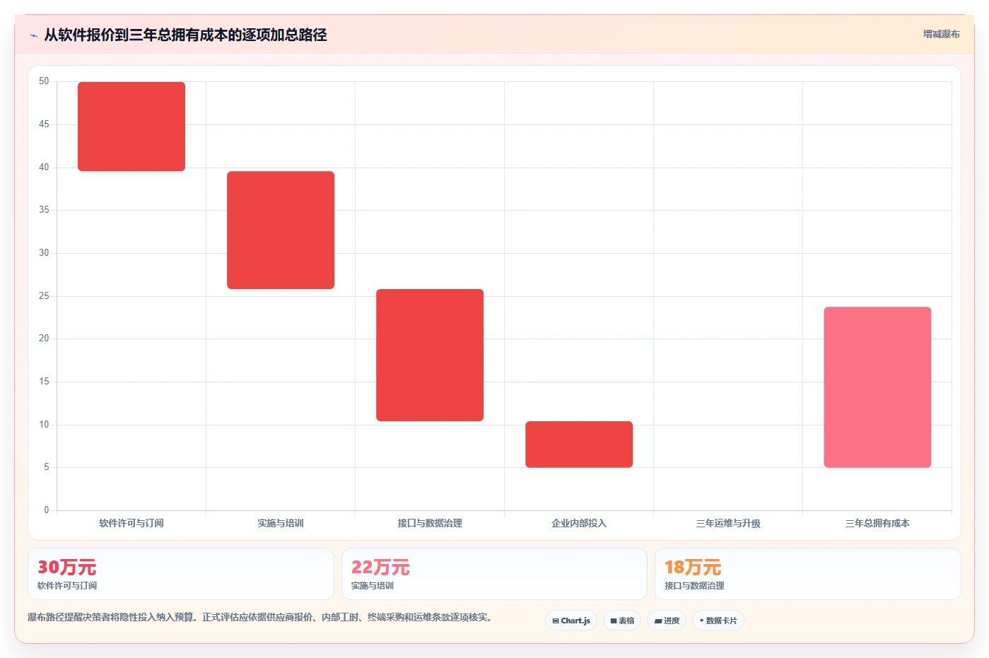This screenshot has height=658, width=989.
Task: Open the 18万元 接口与数据治理 data card
Action: coord(808,574)
